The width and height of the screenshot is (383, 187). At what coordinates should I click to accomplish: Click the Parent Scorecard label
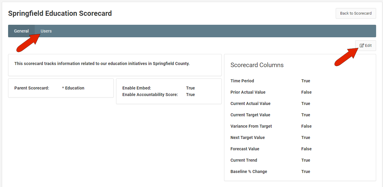tap(32, 88)
